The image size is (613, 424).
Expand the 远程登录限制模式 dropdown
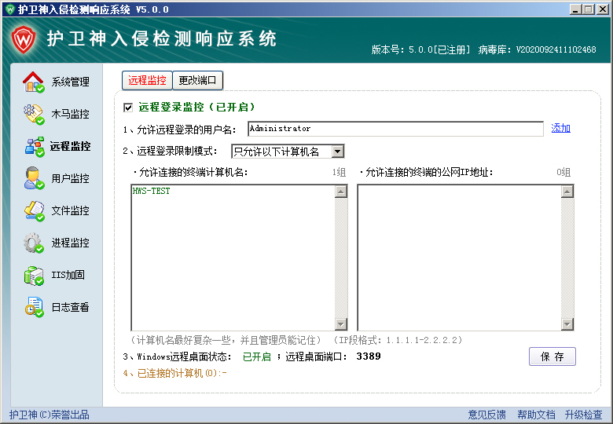(337, 152)
